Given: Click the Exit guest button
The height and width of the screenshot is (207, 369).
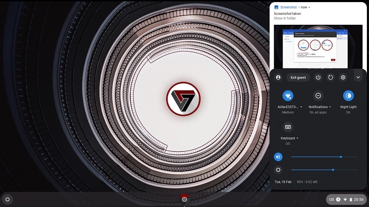Looking at the screenshot, I should pos(298,77).
